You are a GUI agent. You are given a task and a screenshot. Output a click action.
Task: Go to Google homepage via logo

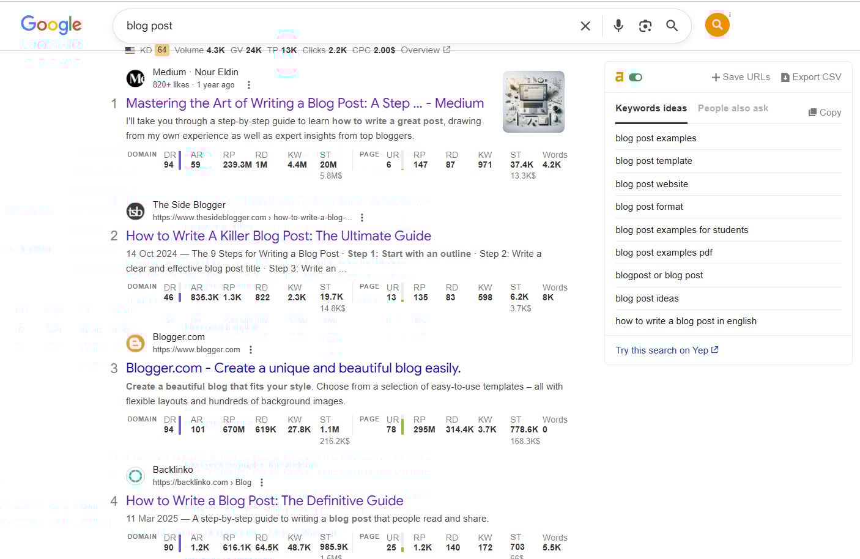(x=51, y=25)
